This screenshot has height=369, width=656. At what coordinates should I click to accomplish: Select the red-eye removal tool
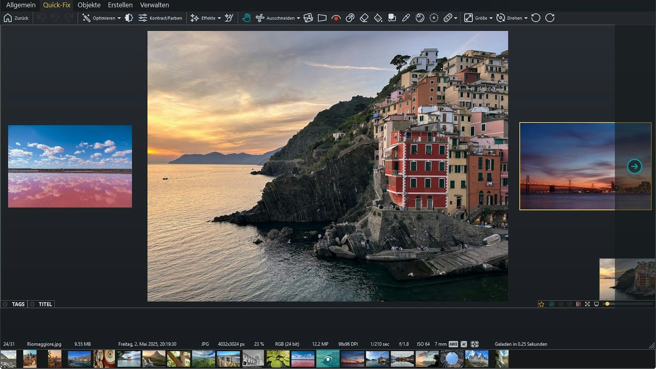tap(336, 18)
